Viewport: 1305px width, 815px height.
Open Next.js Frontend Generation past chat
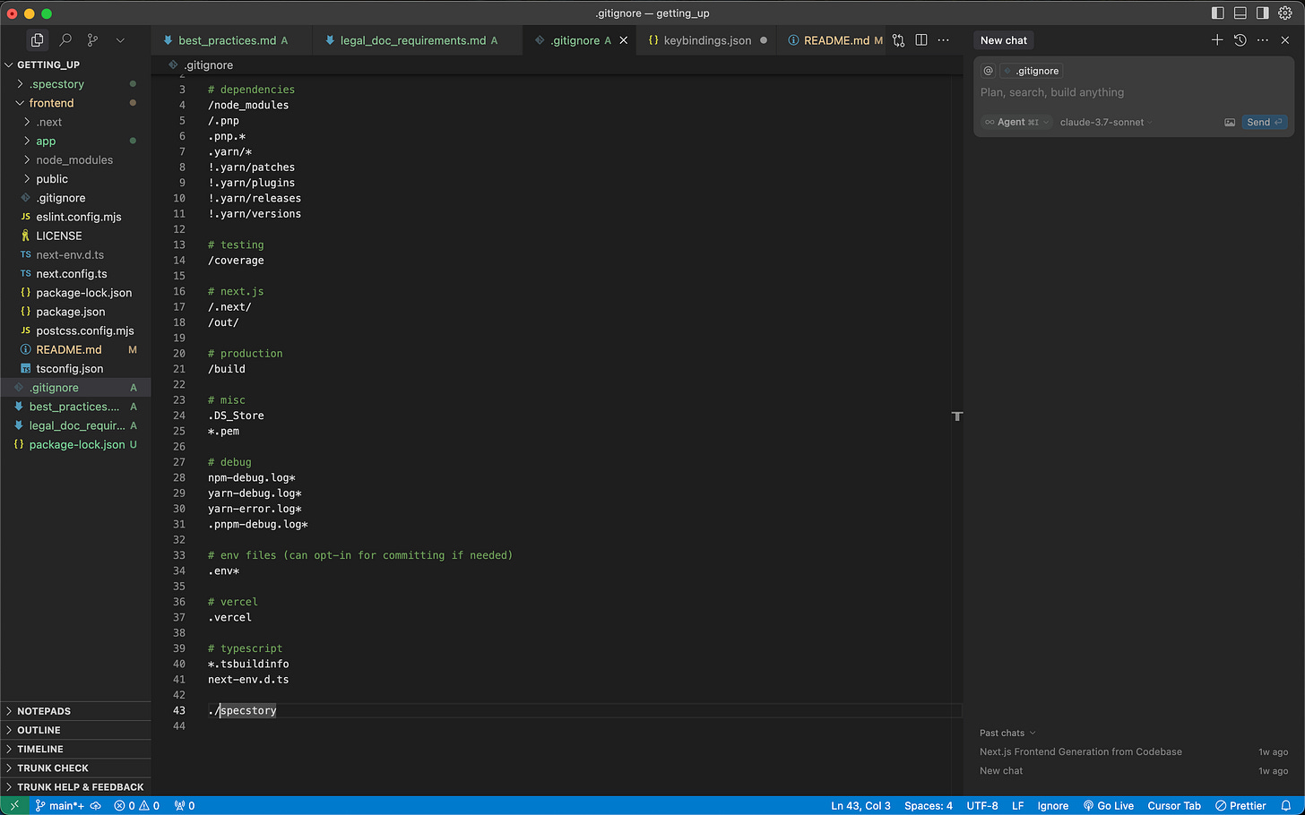(x=1134, y=751)
